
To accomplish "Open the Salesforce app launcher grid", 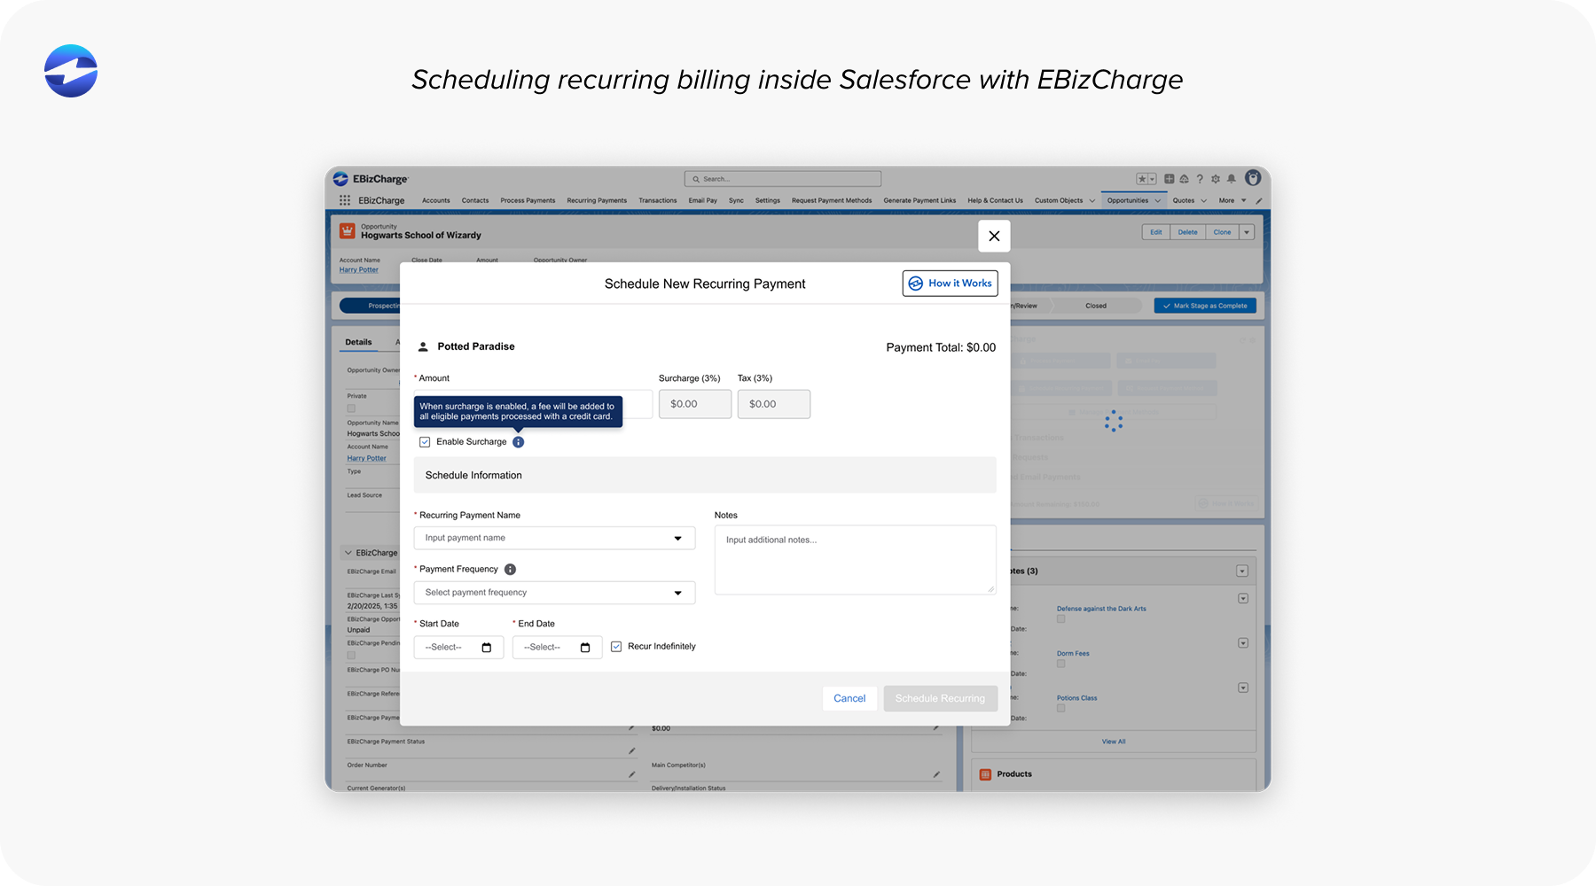I will (345, 200).
